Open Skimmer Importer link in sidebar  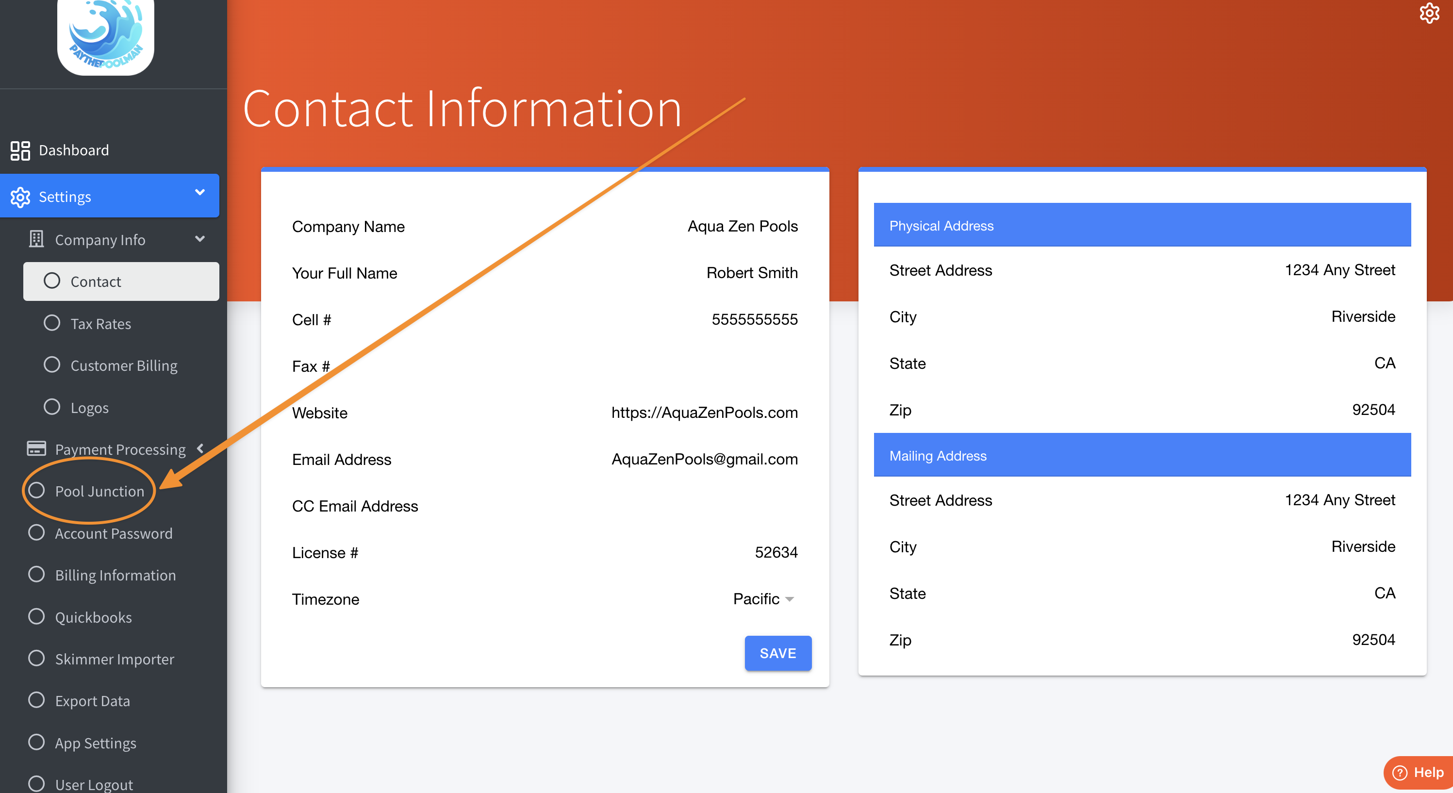[x=115, y=659]
